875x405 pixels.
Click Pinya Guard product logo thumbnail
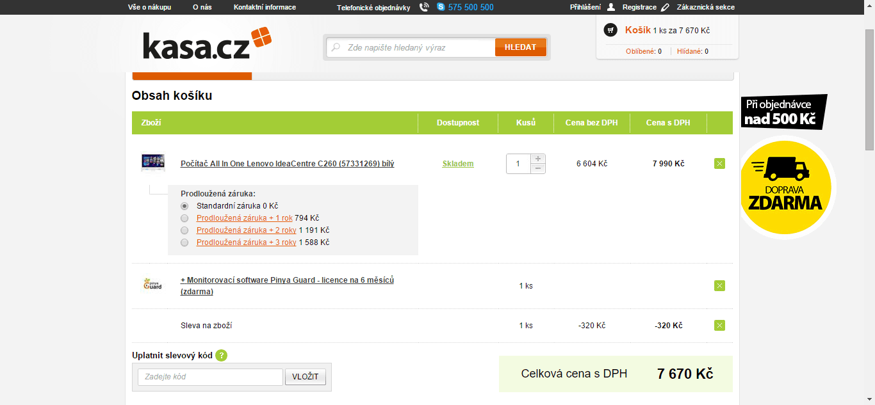pos(152,285)
